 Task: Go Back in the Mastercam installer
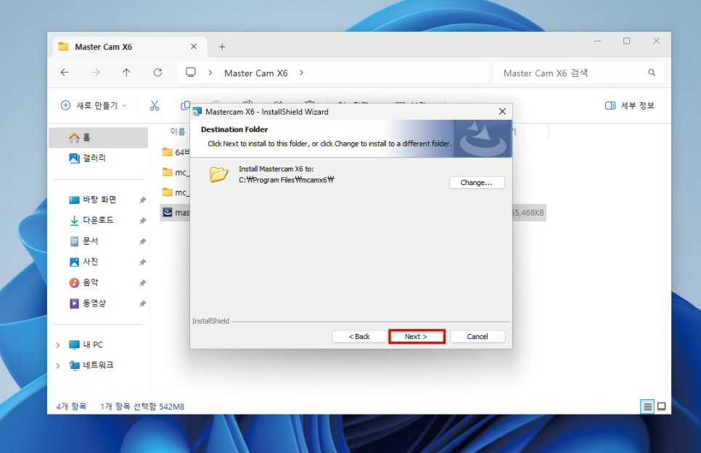coord(359,336)
